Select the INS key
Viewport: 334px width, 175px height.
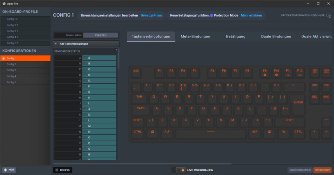315,87
